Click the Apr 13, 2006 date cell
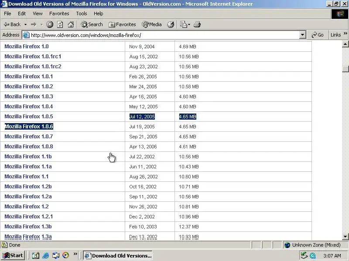The height and width of the screenshot is (261, 349). point(143,147)
